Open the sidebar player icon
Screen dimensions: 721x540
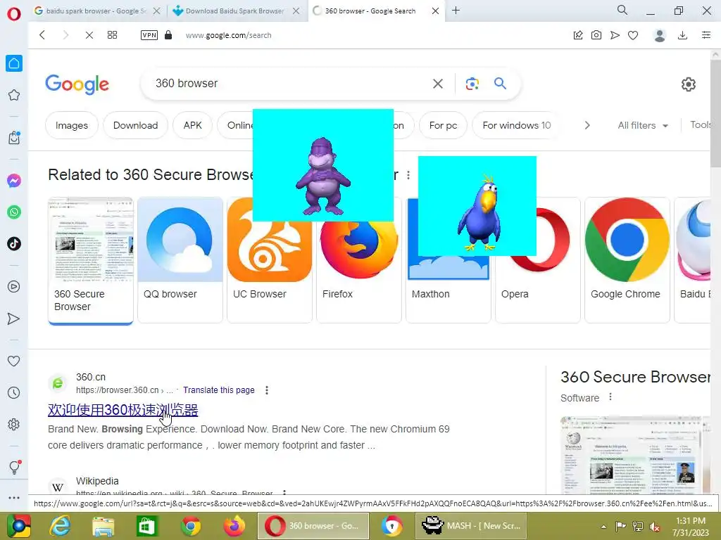(14, 287)
